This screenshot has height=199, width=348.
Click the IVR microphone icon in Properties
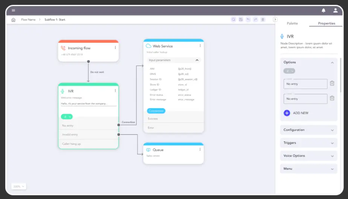pos(282,36)
